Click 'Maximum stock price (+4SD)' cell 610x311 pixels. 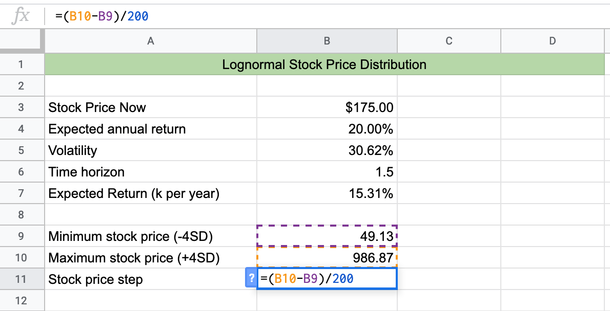pyautogui.click(x=151, y=257)
